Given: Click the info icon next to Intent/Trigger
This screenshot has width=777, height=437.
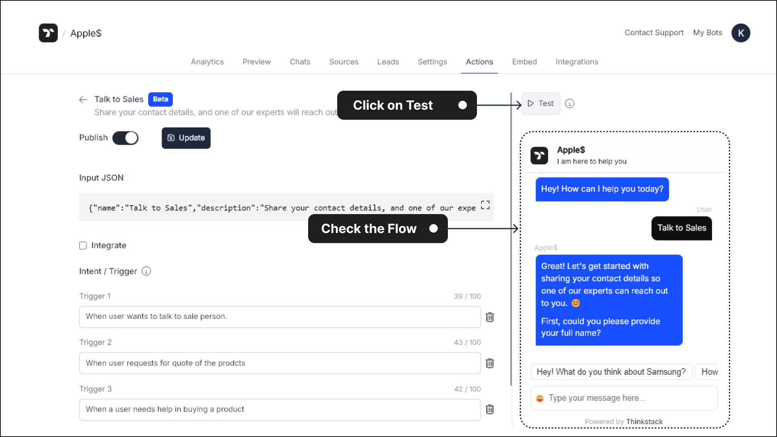Looking at the screenshot, I should pos(147,271).
